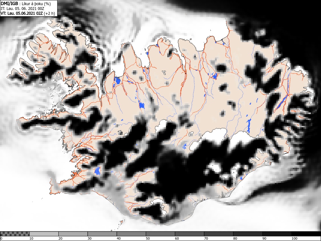This screenshot has width=321, height=241.
Task: Click the legend label '60'
Action: pyautogui.click(x=177, y=238)
